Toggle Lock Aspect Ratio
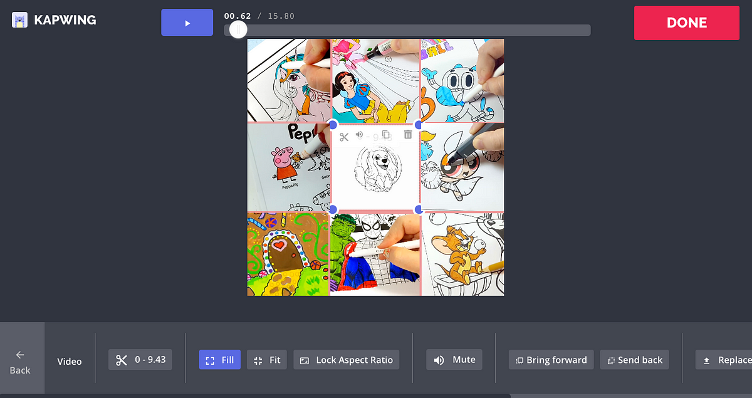 pyautogui.click(x=346, y=360)
